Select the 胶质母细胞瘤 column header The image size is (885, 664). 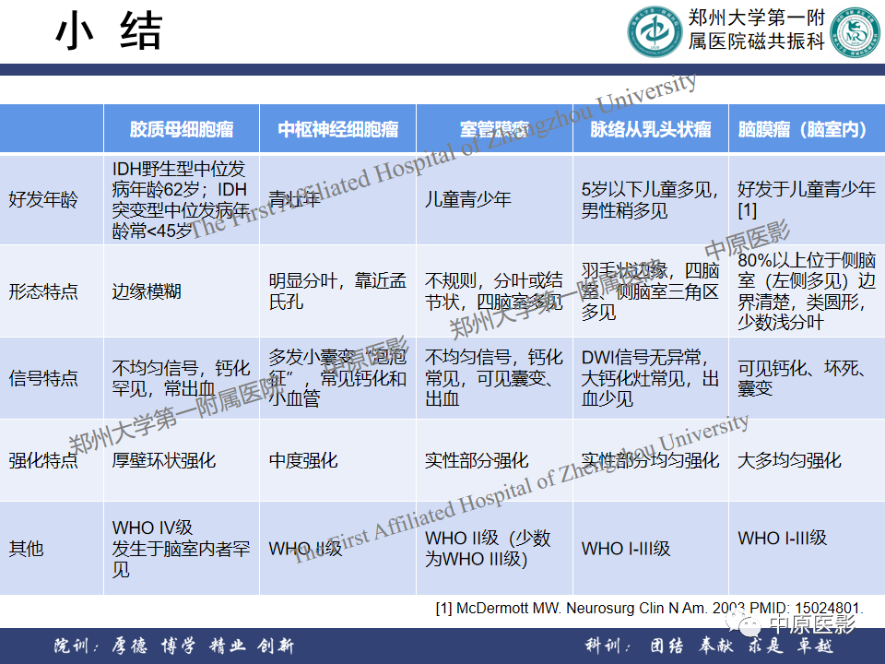(x=182, y=129)
